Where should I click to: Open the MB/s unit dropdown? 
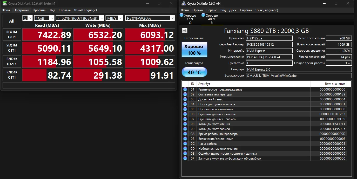tap(115, 18)
